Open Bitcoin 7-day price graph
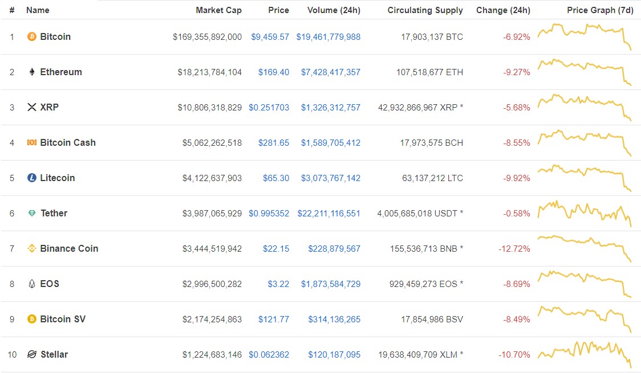The image size is (641, 373). [585, 36]
